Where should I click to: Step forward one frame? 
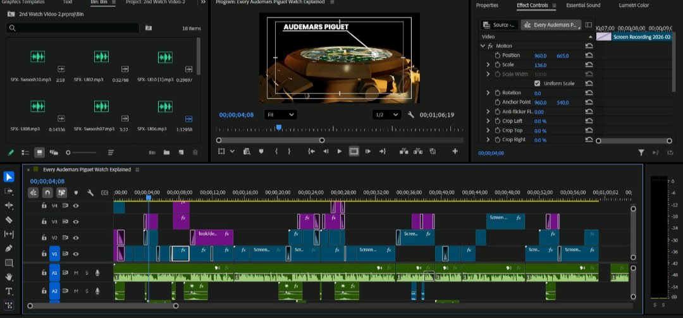[x=368, y=151]
